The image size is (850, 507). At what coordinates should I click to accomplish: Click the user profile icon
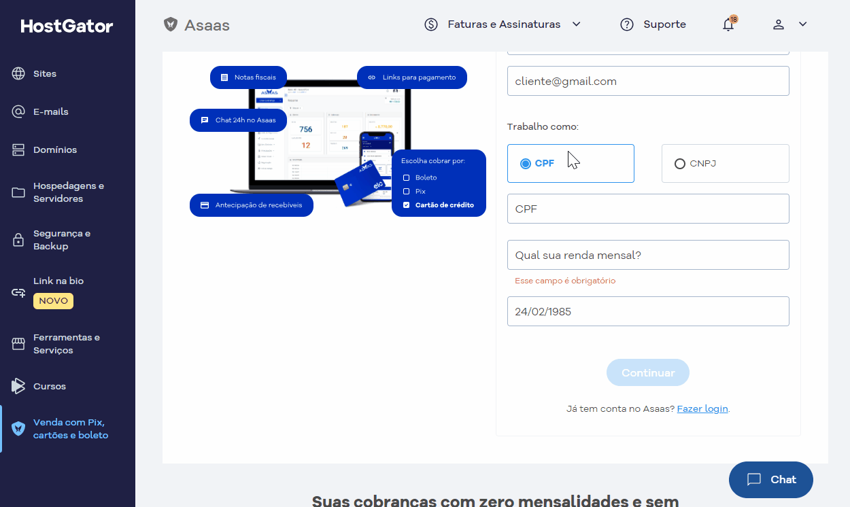coord(779,24)
